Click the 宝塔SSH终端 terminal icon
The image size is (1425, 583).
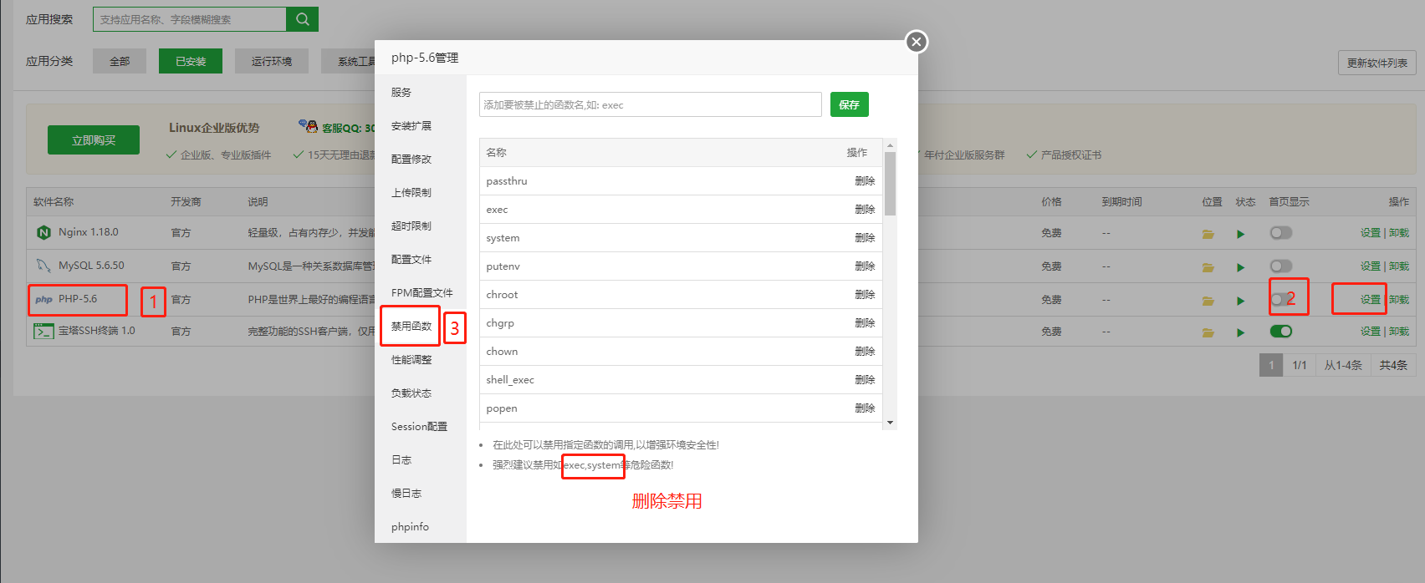pyautogui.click(x=43, y=331)
